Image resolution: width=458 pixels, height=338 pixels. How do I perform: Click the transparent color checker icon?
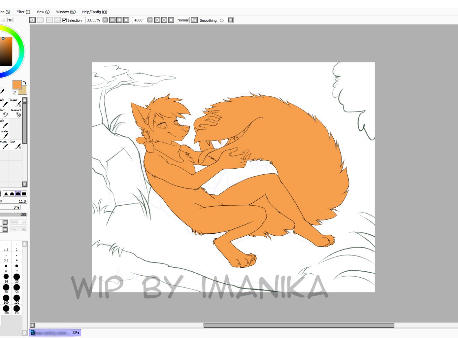coord(15,93)
